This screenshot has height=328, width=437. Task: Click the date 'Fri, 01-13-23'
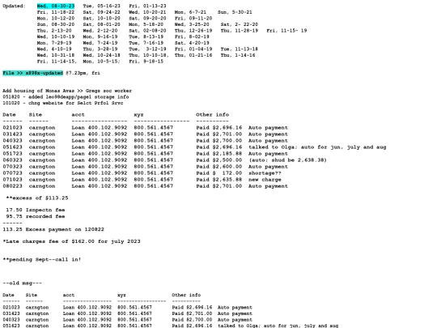click(x=148, y=6)
